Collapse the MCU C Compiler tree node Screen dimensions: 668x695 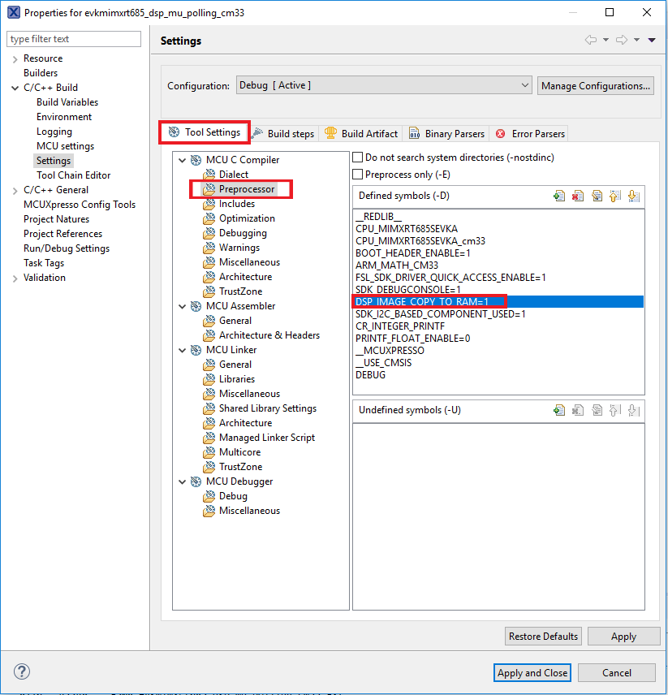point(183,160)
